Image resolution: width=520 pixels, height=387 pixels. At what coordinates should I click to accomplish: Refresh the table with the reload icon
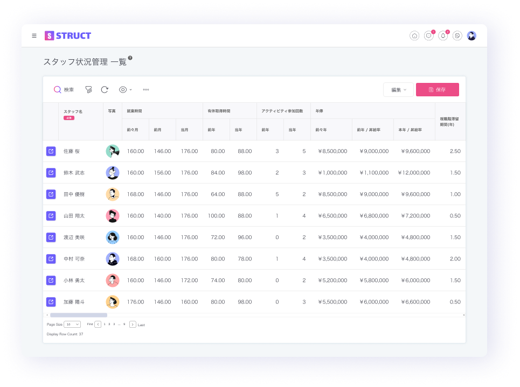(105, 89)
